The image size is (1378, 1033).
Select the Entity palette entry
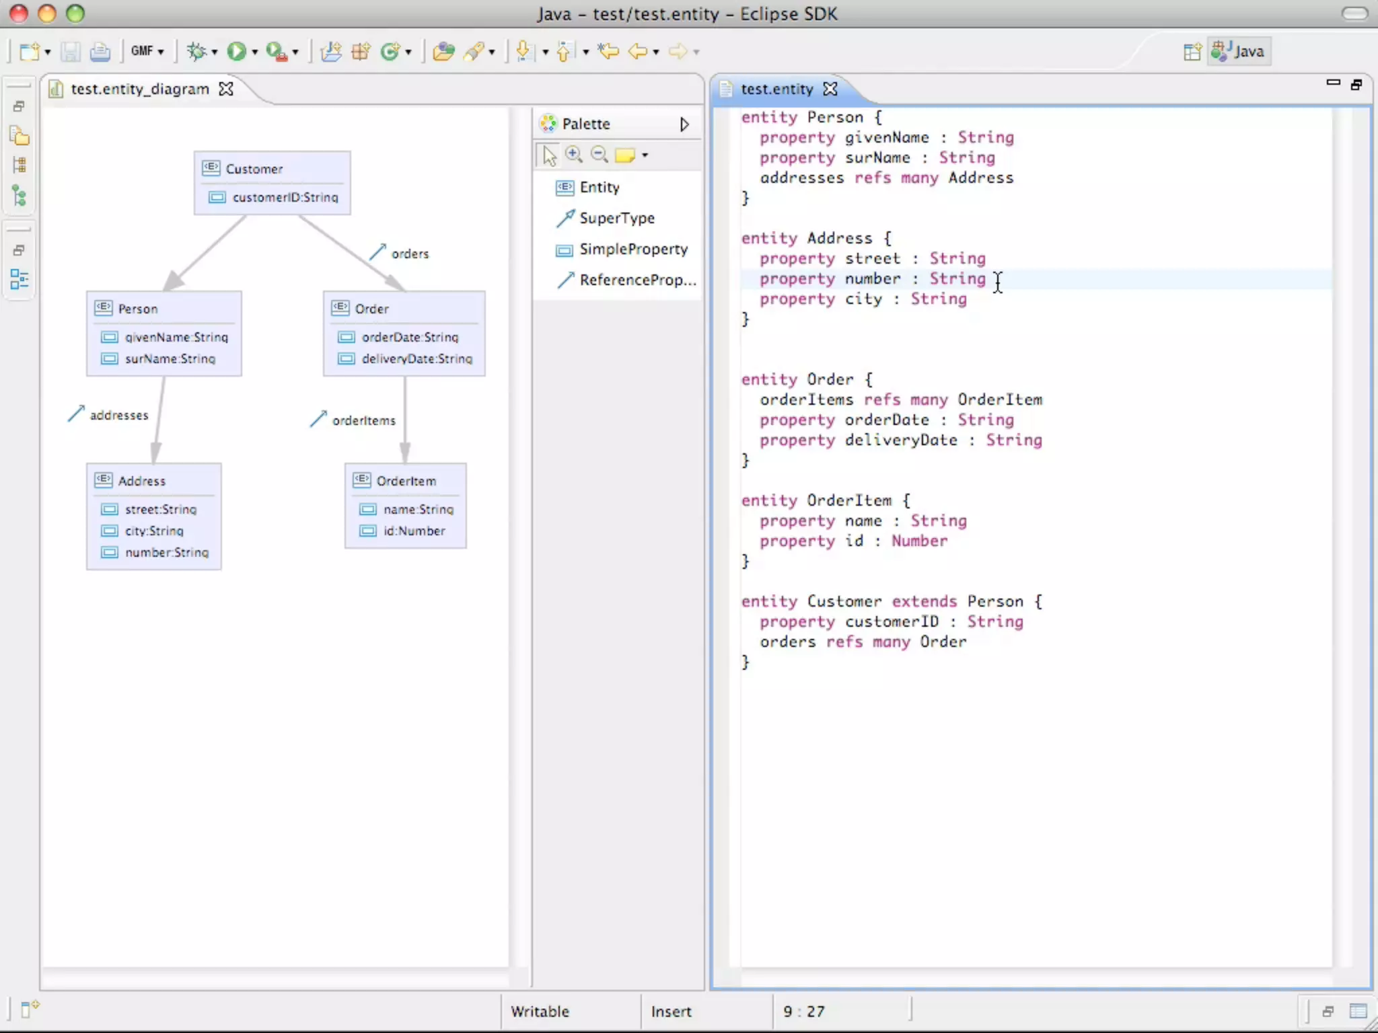pos(599,188)
